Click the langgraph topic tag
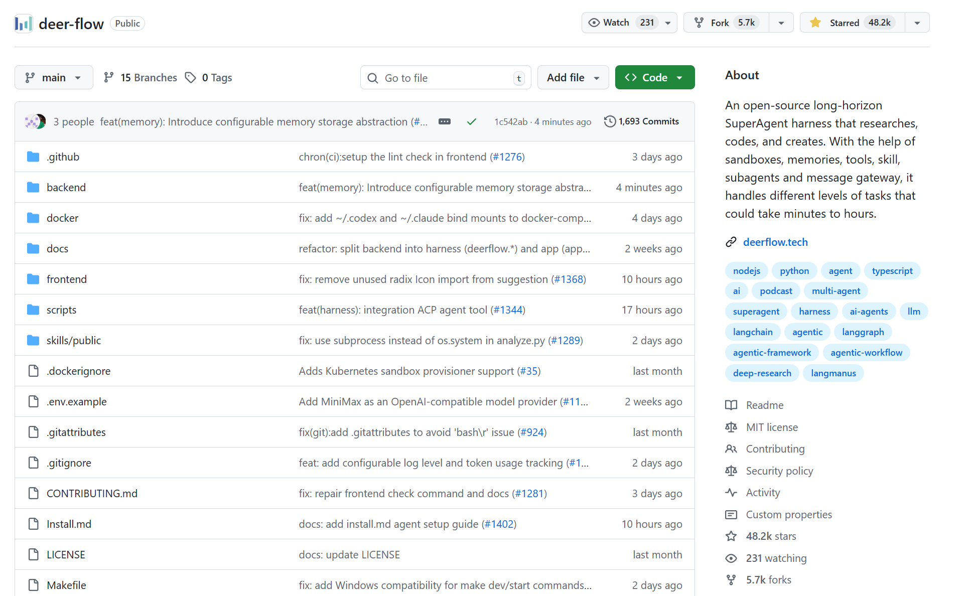The width and height of the screenshot is (975, 596). point(862,332)
